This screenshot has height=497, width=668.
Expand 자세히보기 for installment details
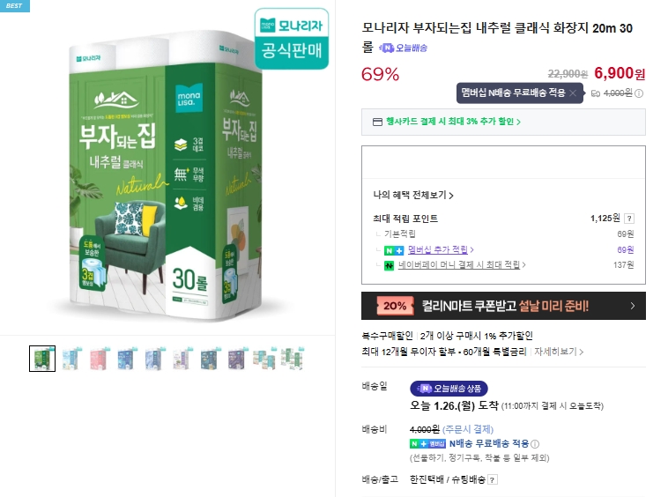(x=559, y=352)
